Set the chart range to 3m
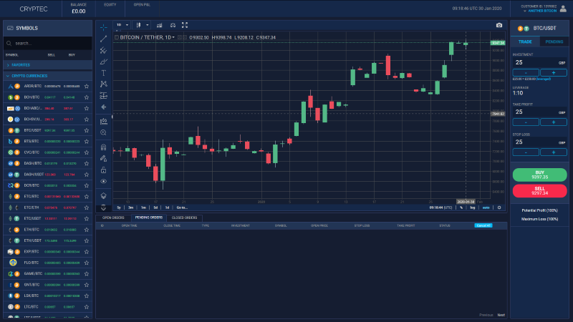Screen dimensions: 573x322 click(x=130, y=208)
